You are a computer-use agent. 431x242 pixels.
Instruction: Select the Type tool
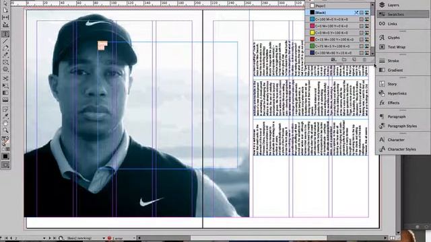pyautogui.click(x=5, y=34)
